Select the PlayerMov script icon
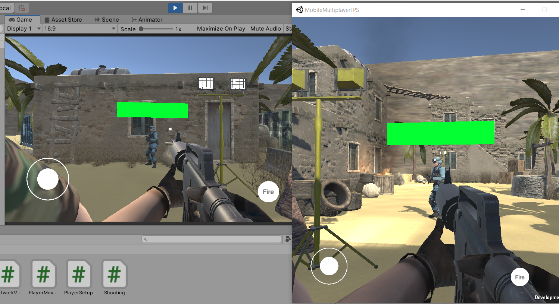This screenshot has width=559, height=304. pos(43,275)
